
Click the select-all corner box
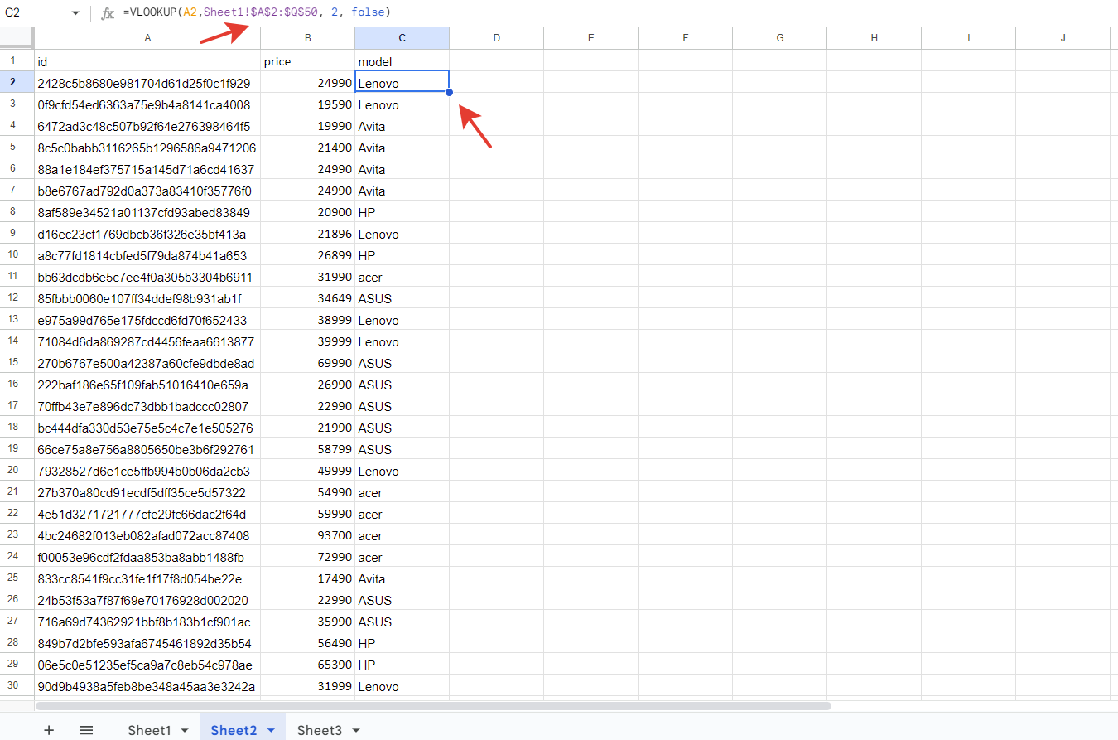pos(17,38)
